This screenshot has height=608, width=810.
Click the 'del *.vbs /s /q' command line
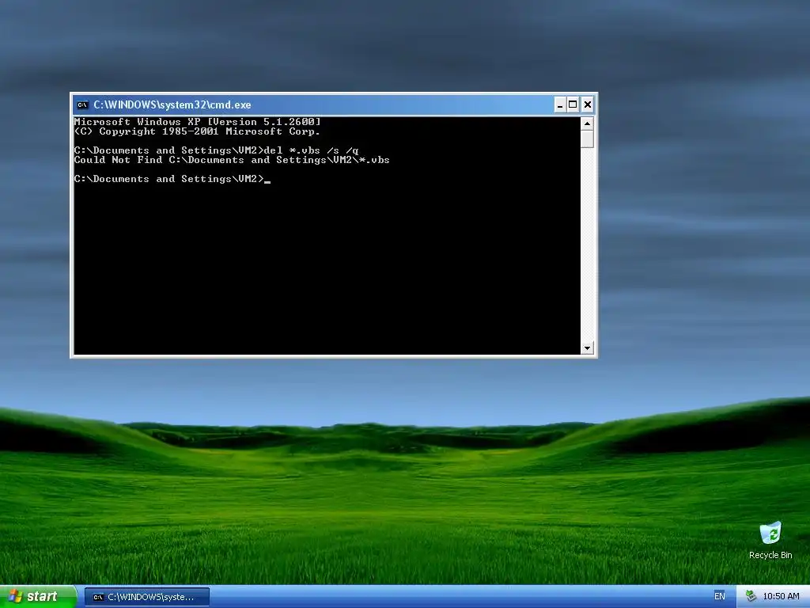coord(217,150)
